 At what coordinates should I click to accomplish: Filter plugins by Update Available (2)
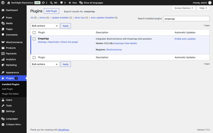62,18
